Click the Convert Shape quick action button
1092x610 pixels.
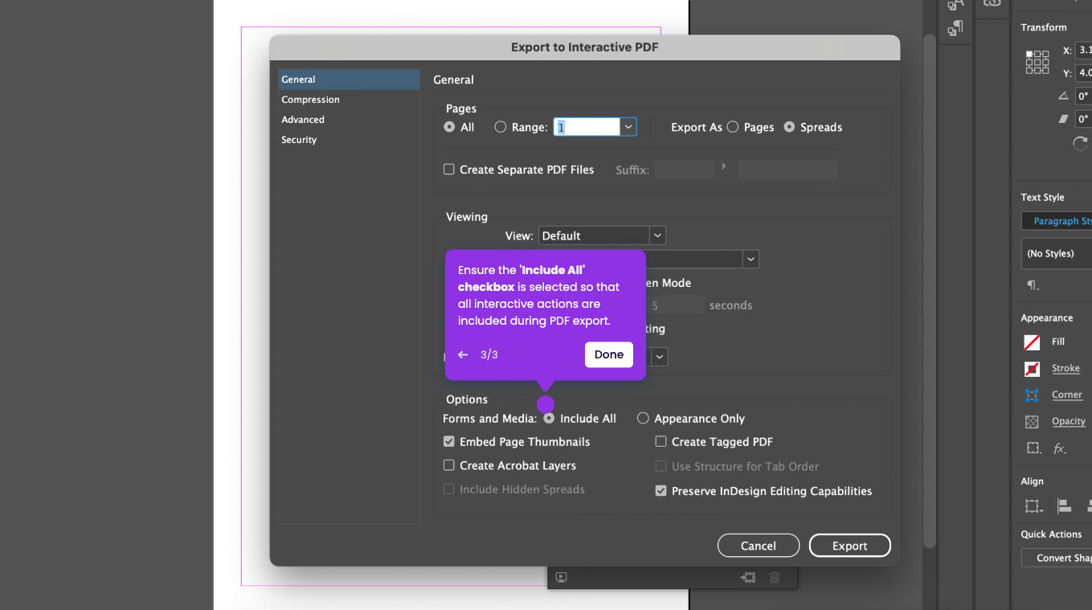(x=1057, y=558)
